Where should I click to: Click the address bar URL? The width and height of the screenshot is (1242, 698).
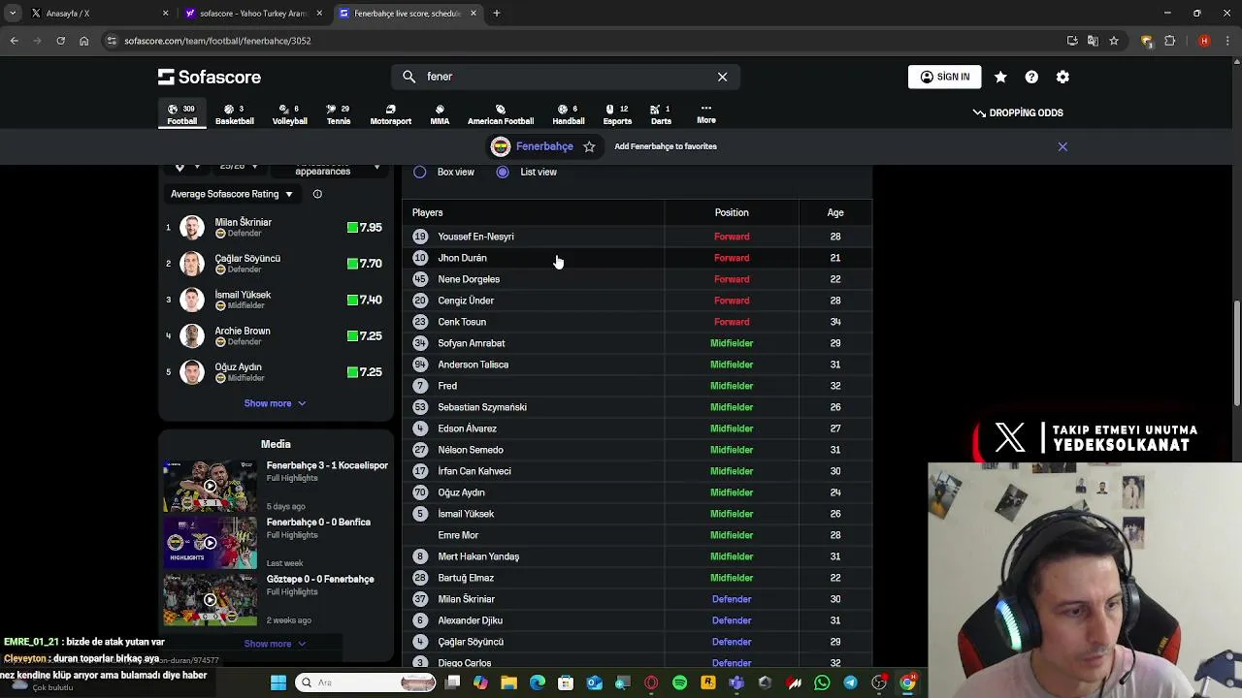[x=217, y=41]
